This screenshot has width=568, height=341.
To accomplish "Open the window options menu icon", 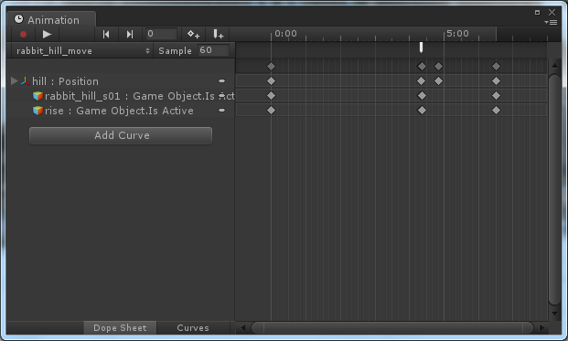I will [551, 23].
